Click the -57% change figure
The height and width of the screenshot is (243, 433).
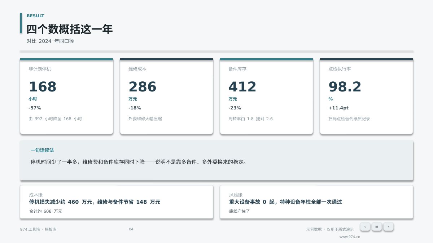(35, 108)
